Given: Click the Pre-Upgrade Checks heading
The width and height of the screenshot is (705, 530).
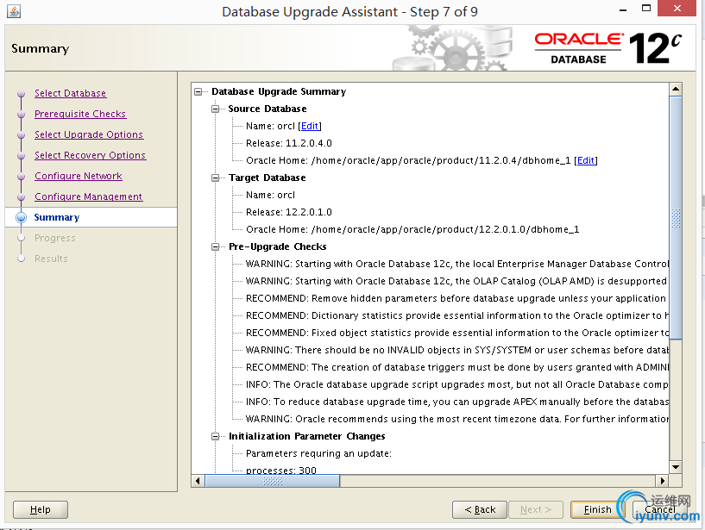Looking at the screenshot, I should pos(277,247).
